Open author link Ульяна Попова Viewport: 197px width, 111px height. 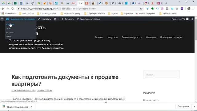point(45,90)
